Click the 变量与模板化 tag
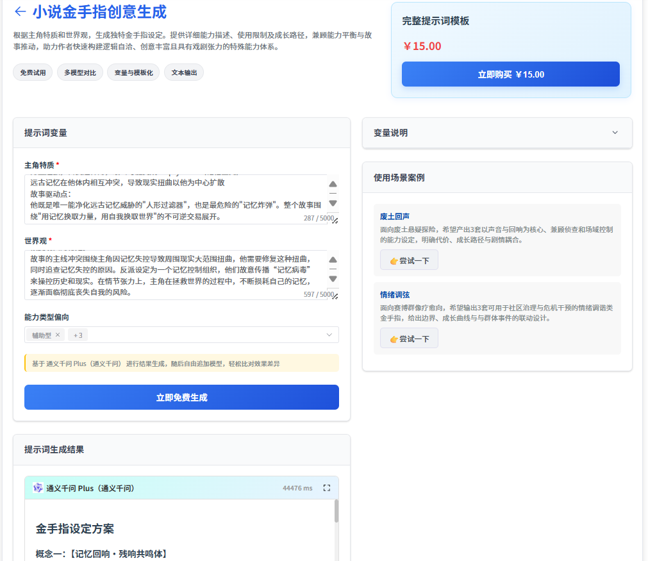Screen dimensions: 648x561 tap(133, 72)
